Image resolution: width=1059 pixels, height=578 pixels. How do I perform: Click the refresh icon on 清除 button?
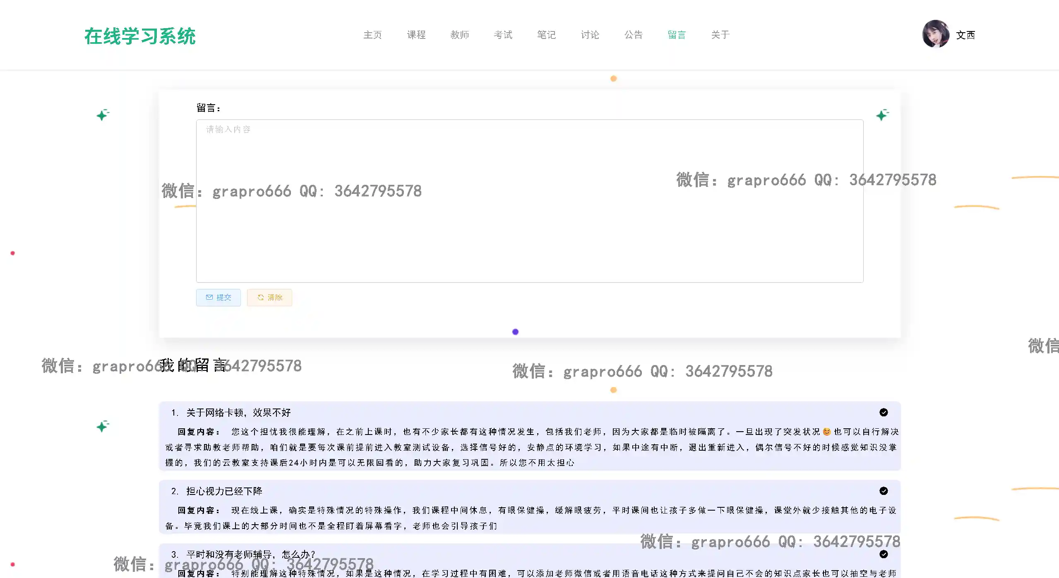coord(261,297)
